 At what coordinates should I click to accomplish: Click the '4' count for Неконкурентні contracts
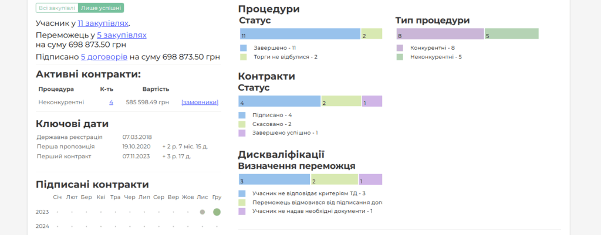[x=111, y=102]
